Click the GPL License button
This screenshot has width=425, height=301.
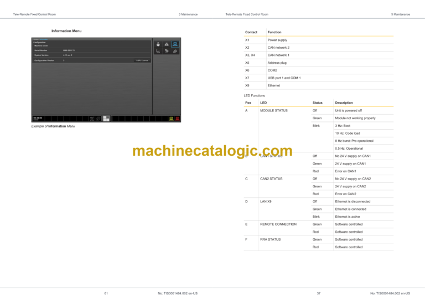tap(142, 60)
